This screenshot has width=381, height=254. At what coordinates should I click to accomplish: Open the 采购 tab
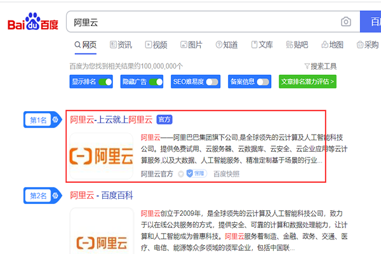tap(368, 45)
